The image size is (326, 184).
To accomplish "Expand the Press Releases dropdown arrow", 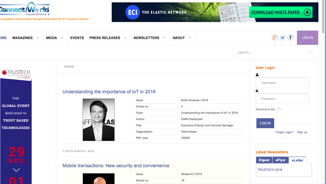I will coord(125,38).
